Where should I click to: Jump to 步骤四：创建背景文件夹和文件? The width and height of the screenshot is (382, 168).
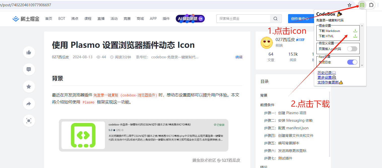point(289,136)
